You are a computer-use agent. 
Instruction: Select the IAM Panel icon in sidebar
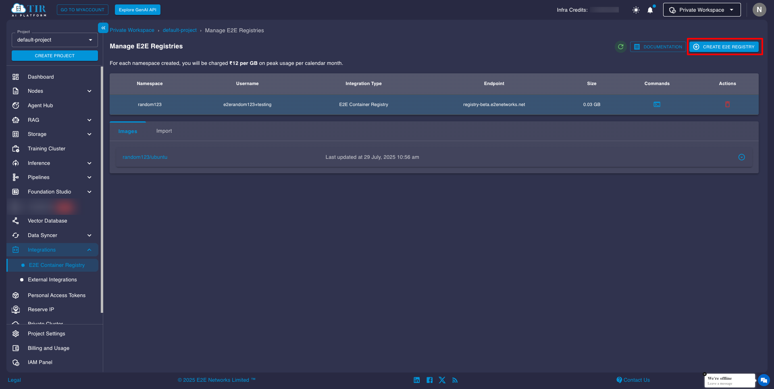(15, 362)
